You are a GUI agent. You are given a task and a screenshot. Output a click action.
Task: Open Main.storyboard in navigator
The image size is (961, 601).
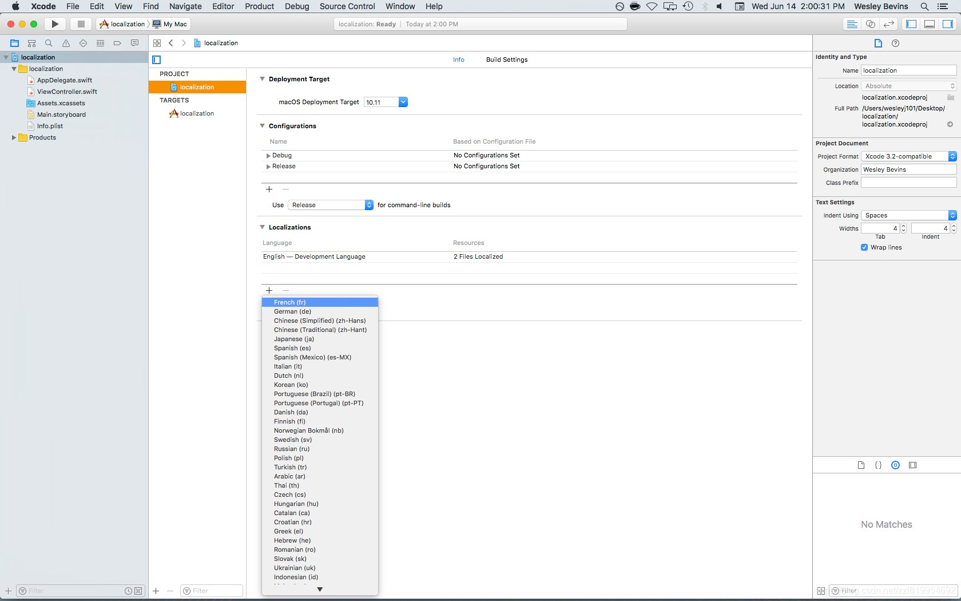tap(61, 114)
